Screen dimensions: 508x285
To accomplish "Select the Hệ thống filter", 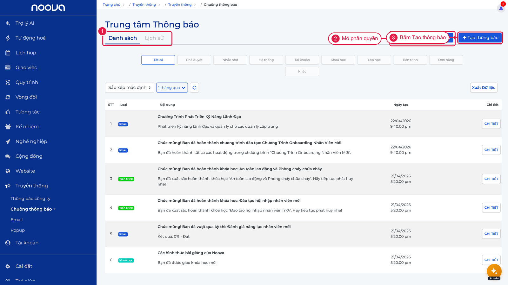I will pyautogui.click(x=266, y=60).
